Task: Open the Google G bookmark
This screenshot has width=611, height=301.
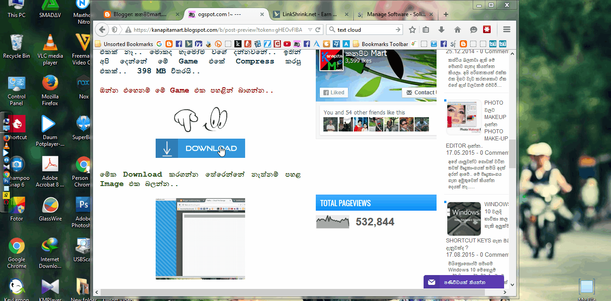Action: point(159,44)
